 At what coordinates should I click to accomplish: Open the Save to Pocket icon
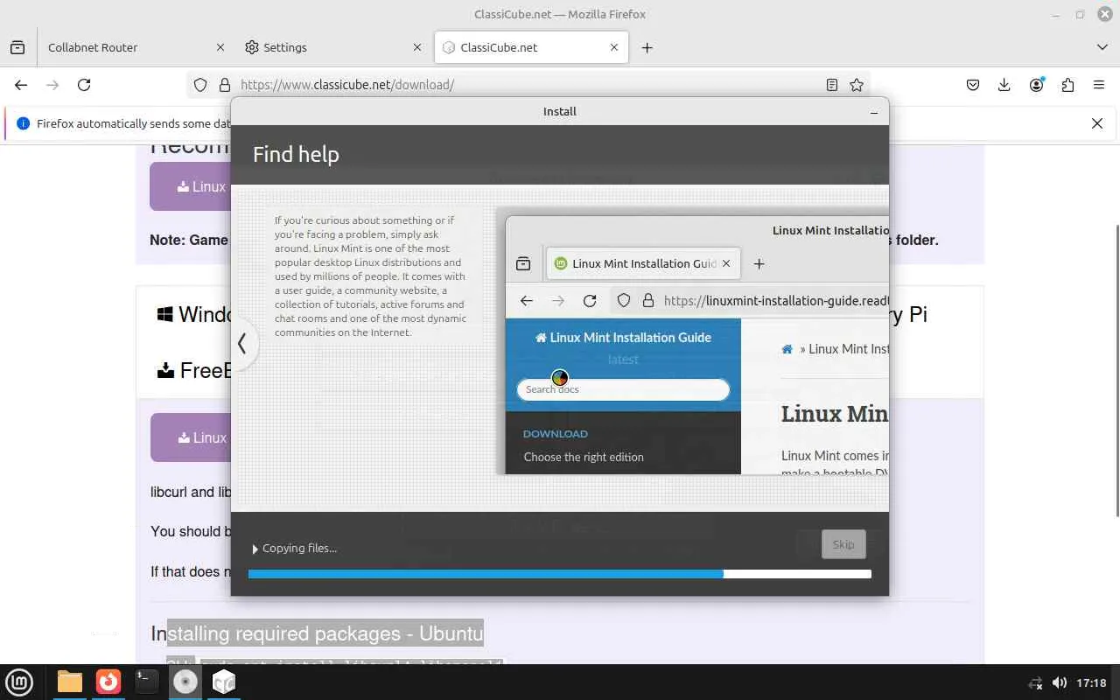click(973, 85)
